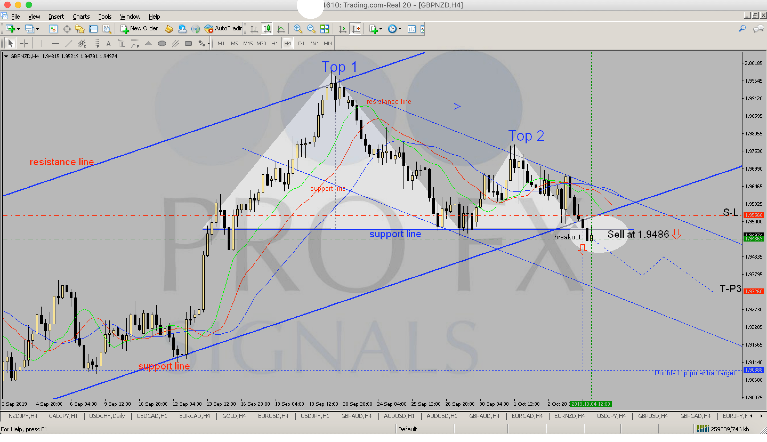
Task: Expand the new chart dropdown arrow
Action: point(18,29)
